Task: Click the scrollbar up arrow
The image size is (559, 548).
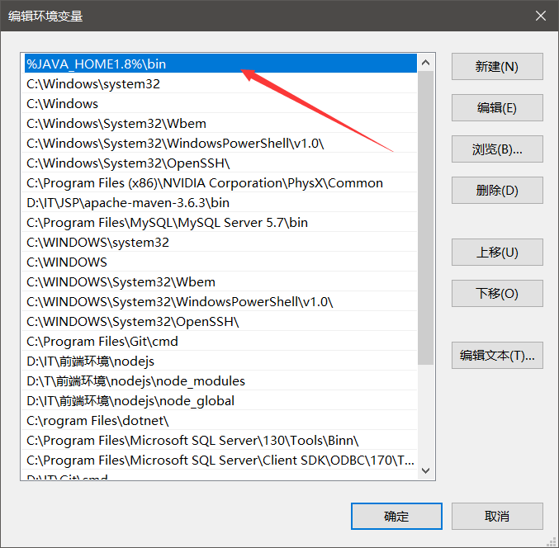Action: point(425,63)
